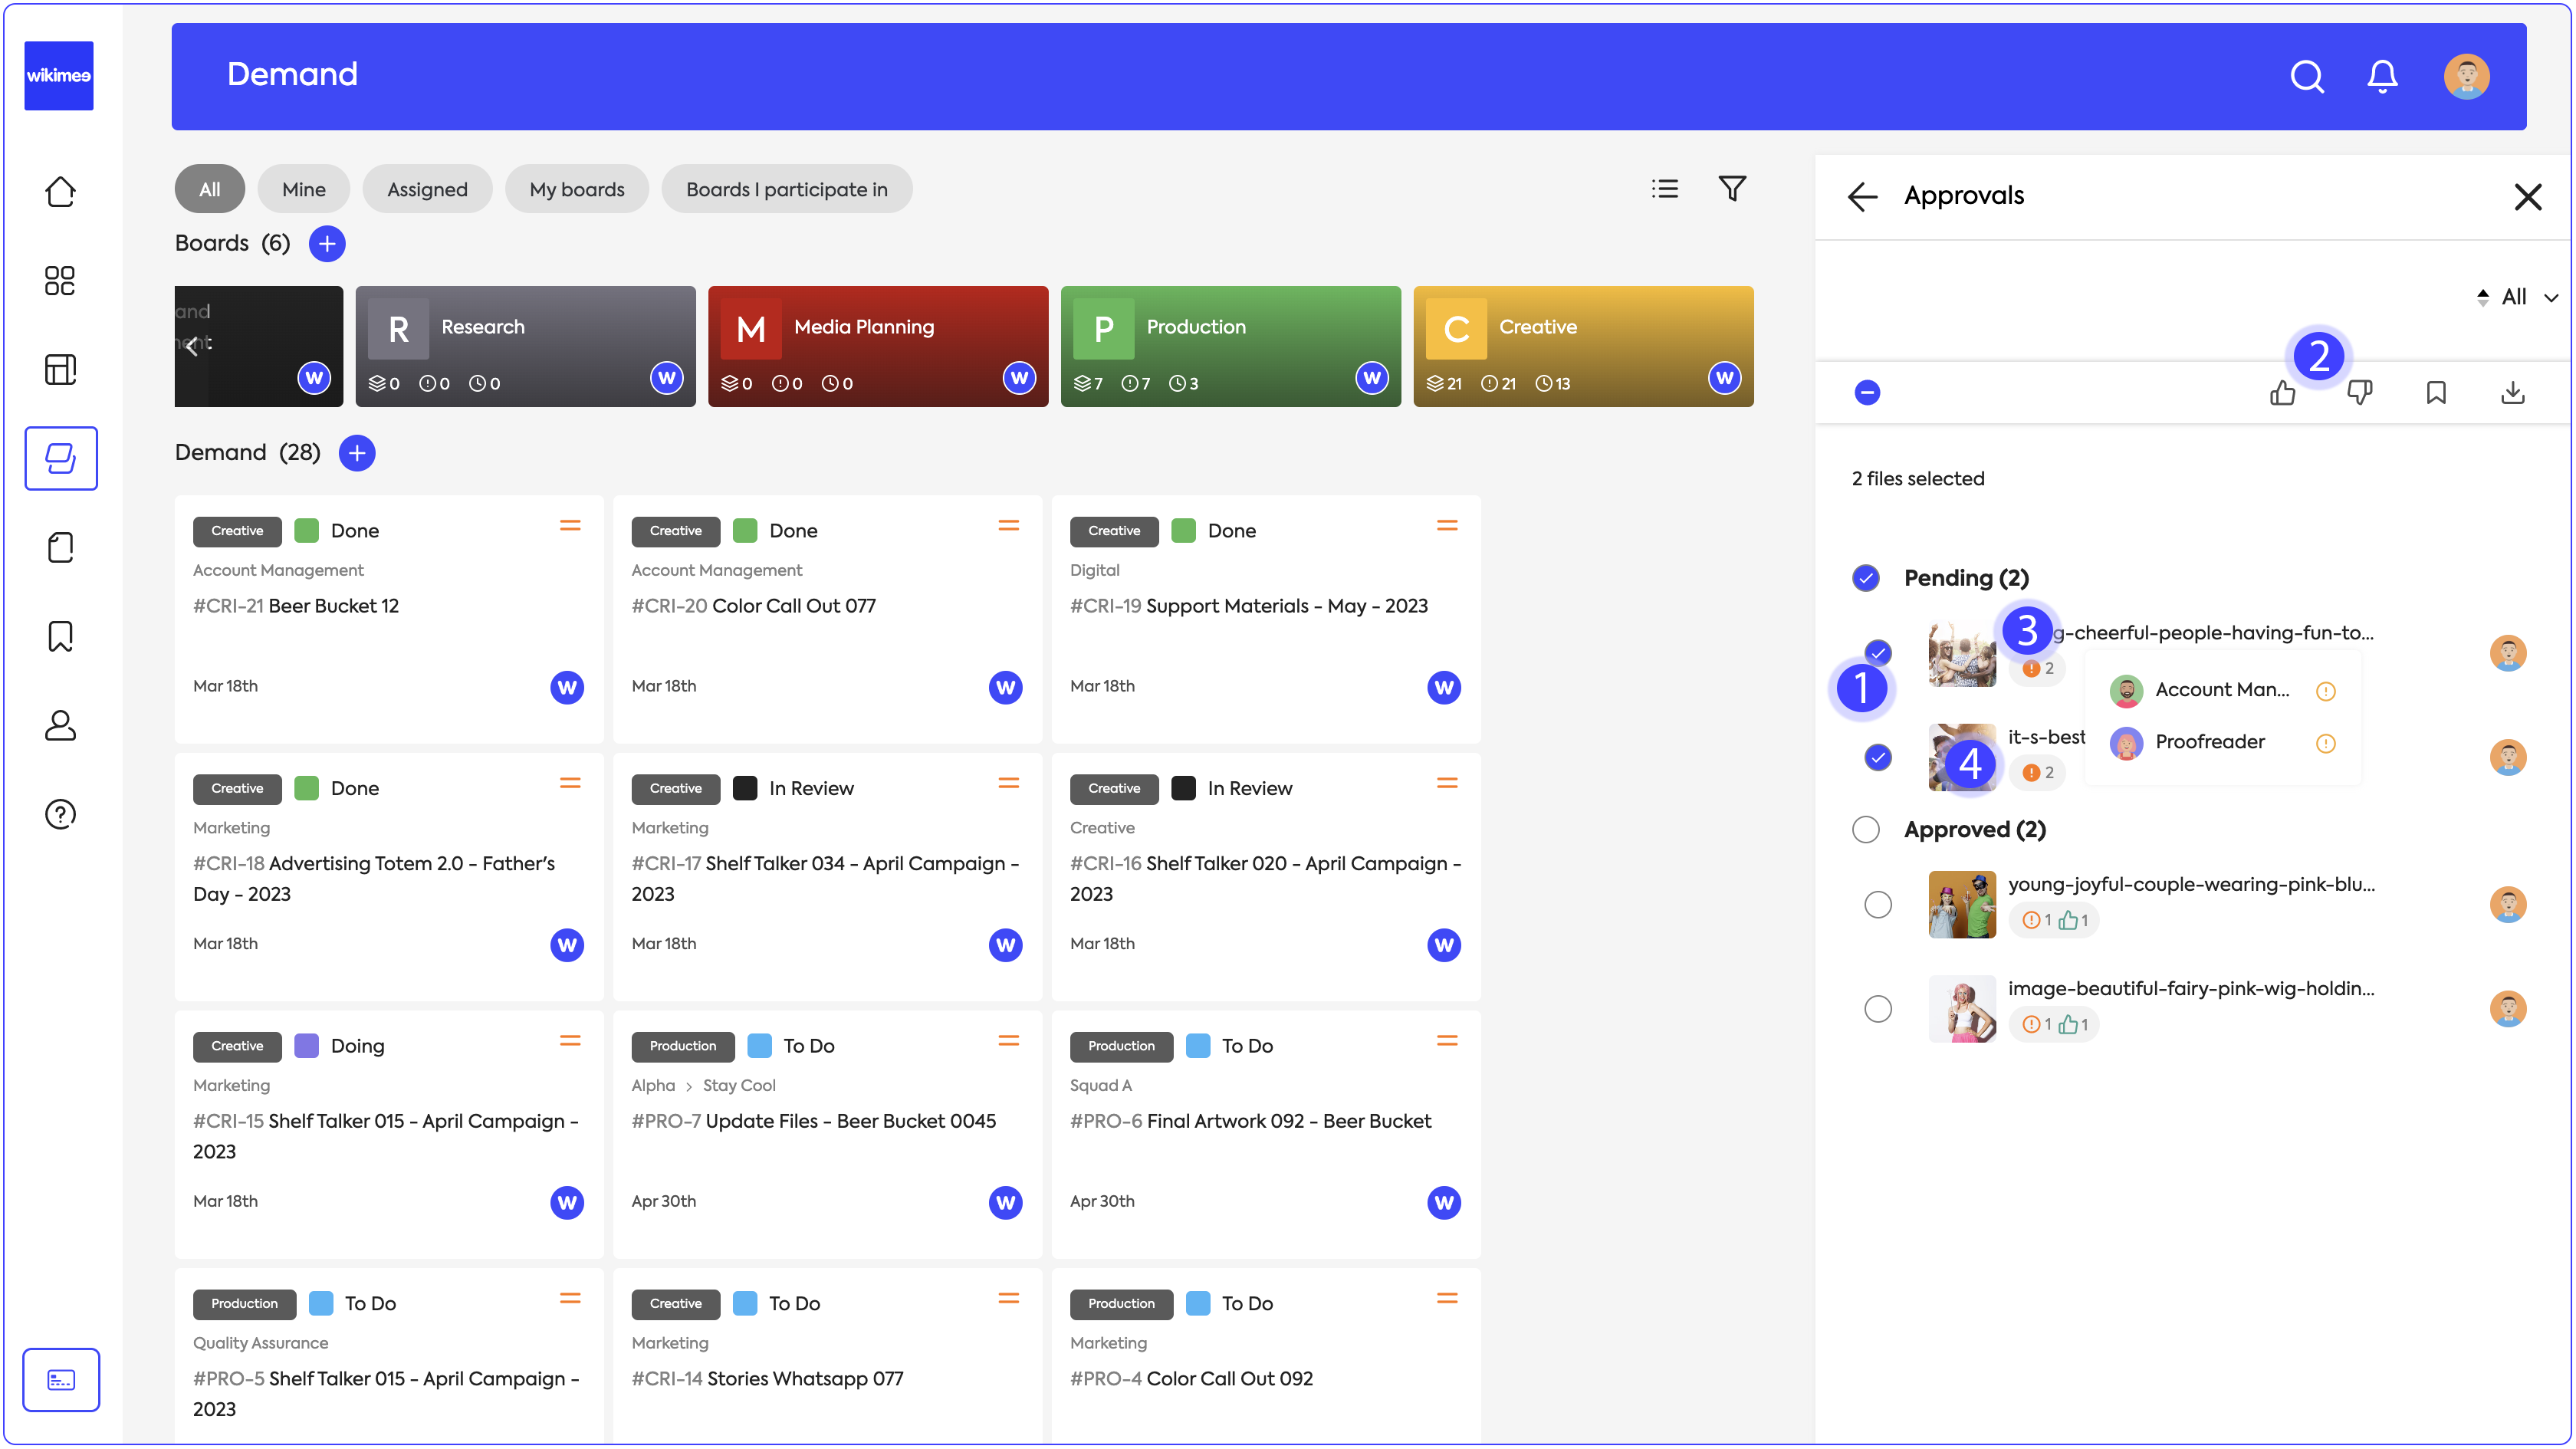
Task: Click the download icon in approvals toolbar
Action: [x=2512, y=393]
